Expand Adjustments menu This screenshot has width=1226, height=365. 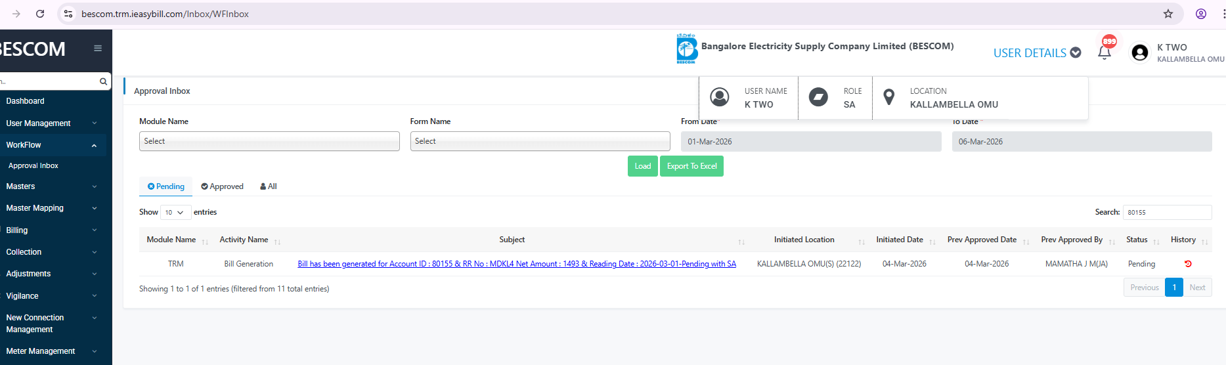pos(53,274)
